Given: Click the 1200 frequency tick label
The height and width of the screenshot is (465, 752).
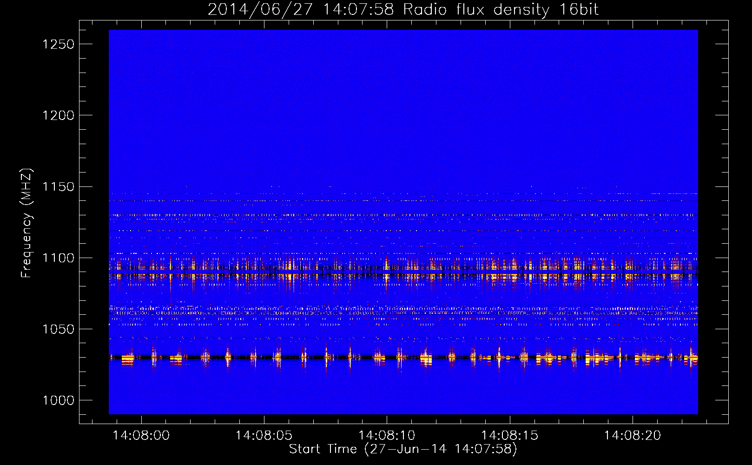Looking at the screenshot, I should tap(59, 115).
